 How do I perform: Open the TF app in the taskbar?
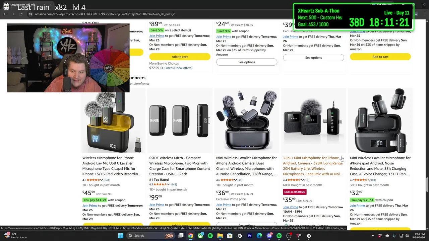[299, 236]
